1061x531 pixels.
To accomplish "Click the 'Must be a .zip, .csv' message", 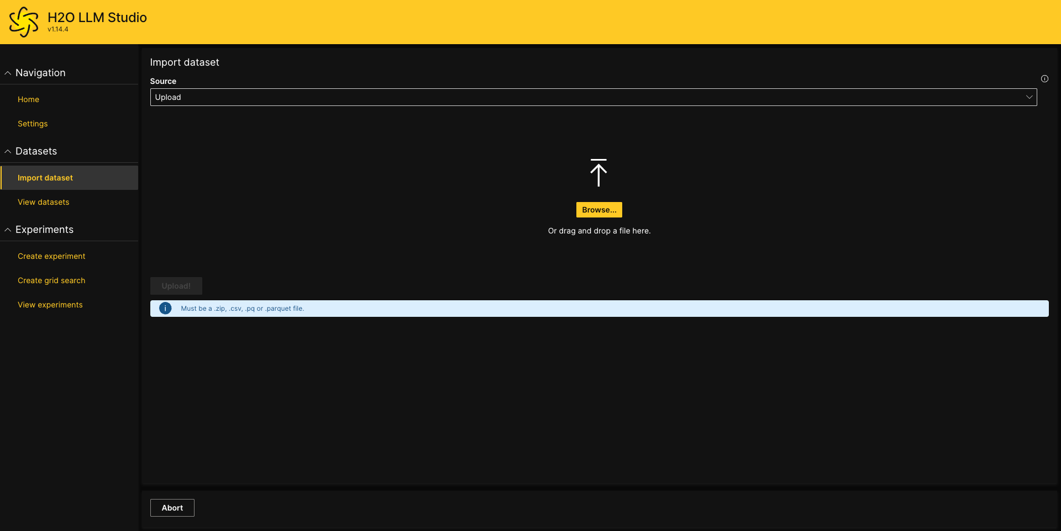I will [x=243, y=309].
